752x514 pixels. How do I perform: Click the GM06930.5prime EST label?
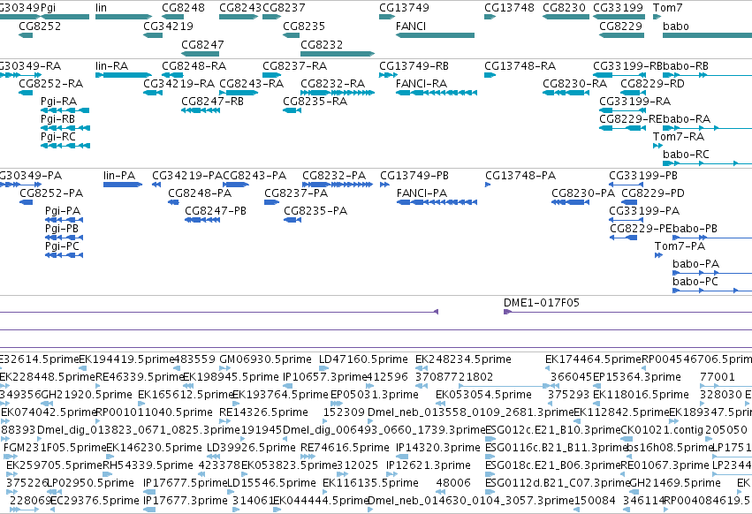click(266, 359)
